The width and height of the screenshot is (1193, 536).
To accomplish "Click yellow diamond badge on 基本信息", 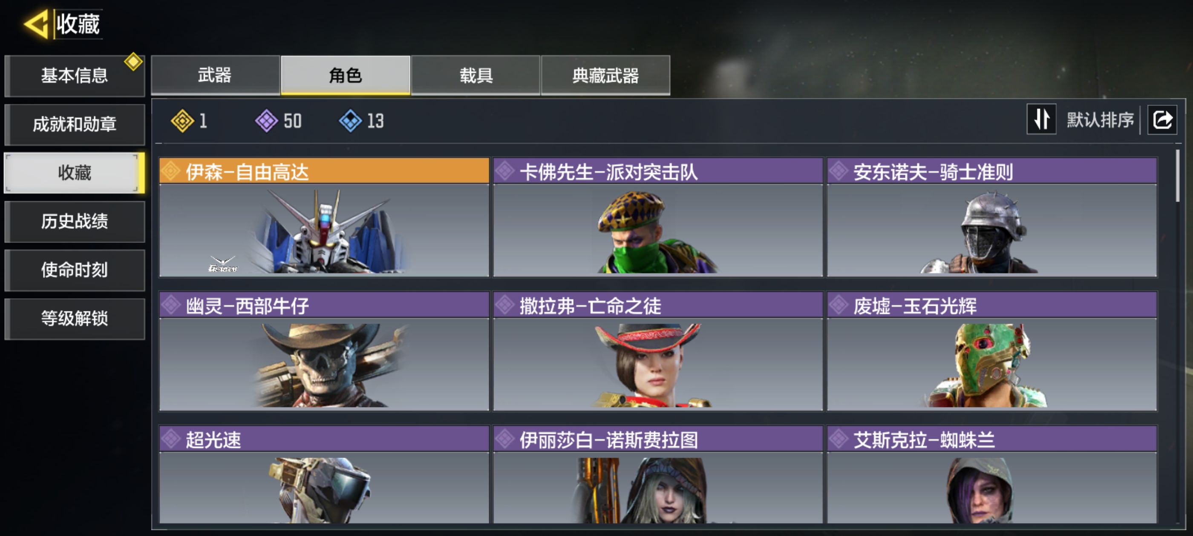I will click(x=133, y=62).
